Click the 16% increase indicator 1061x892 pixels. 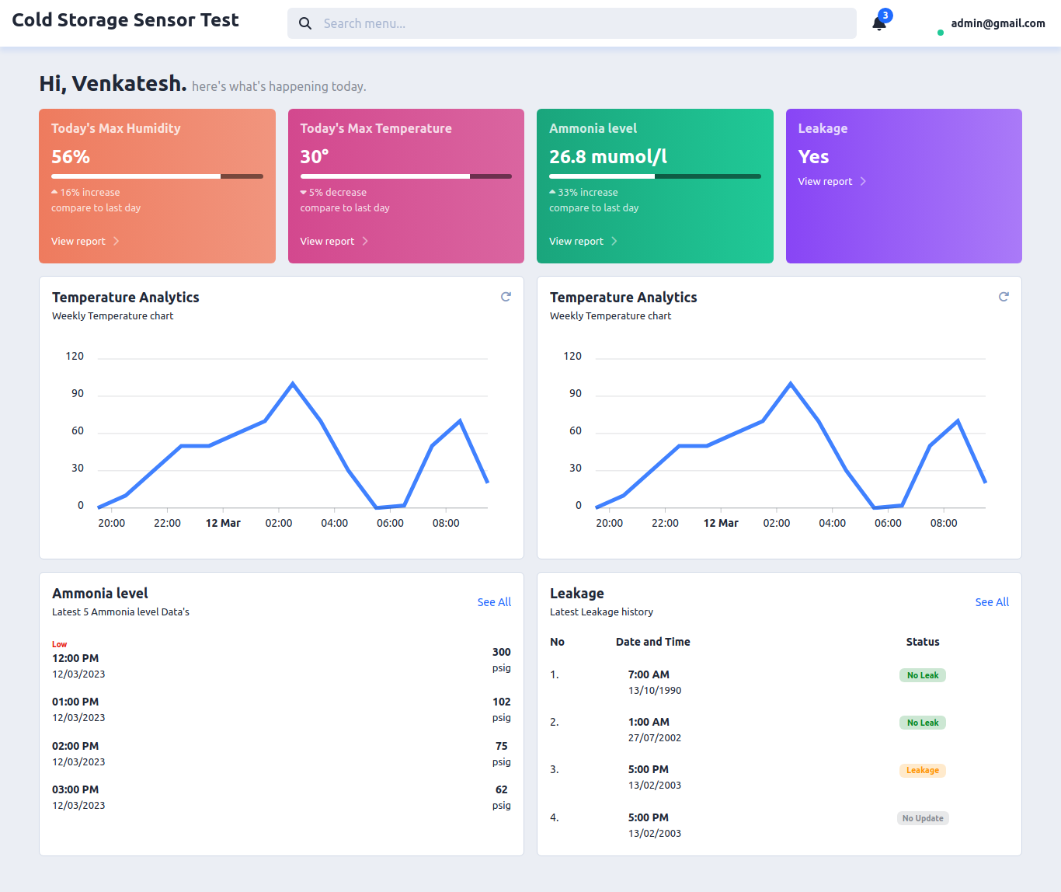click(x=85, y=192)
